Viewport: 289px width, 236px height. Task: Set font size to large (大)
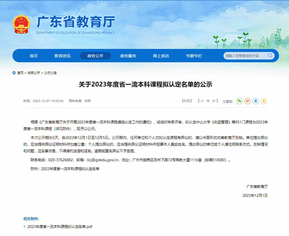click(x=214, y=101)
